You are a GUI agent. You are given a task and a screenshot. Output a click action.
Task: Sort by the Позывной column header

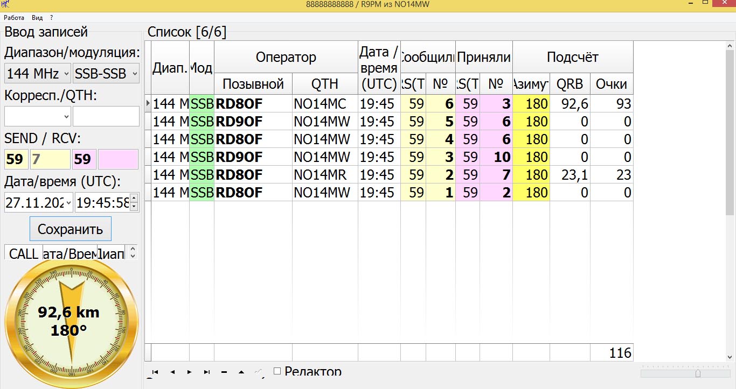click(253, 84)
